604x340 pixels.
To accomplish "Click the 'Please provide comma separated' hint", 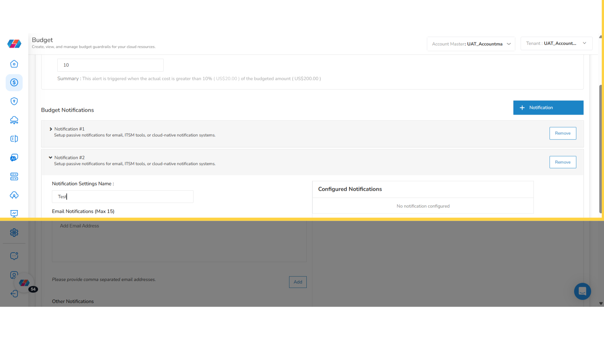I will click(x=104, y=280).
